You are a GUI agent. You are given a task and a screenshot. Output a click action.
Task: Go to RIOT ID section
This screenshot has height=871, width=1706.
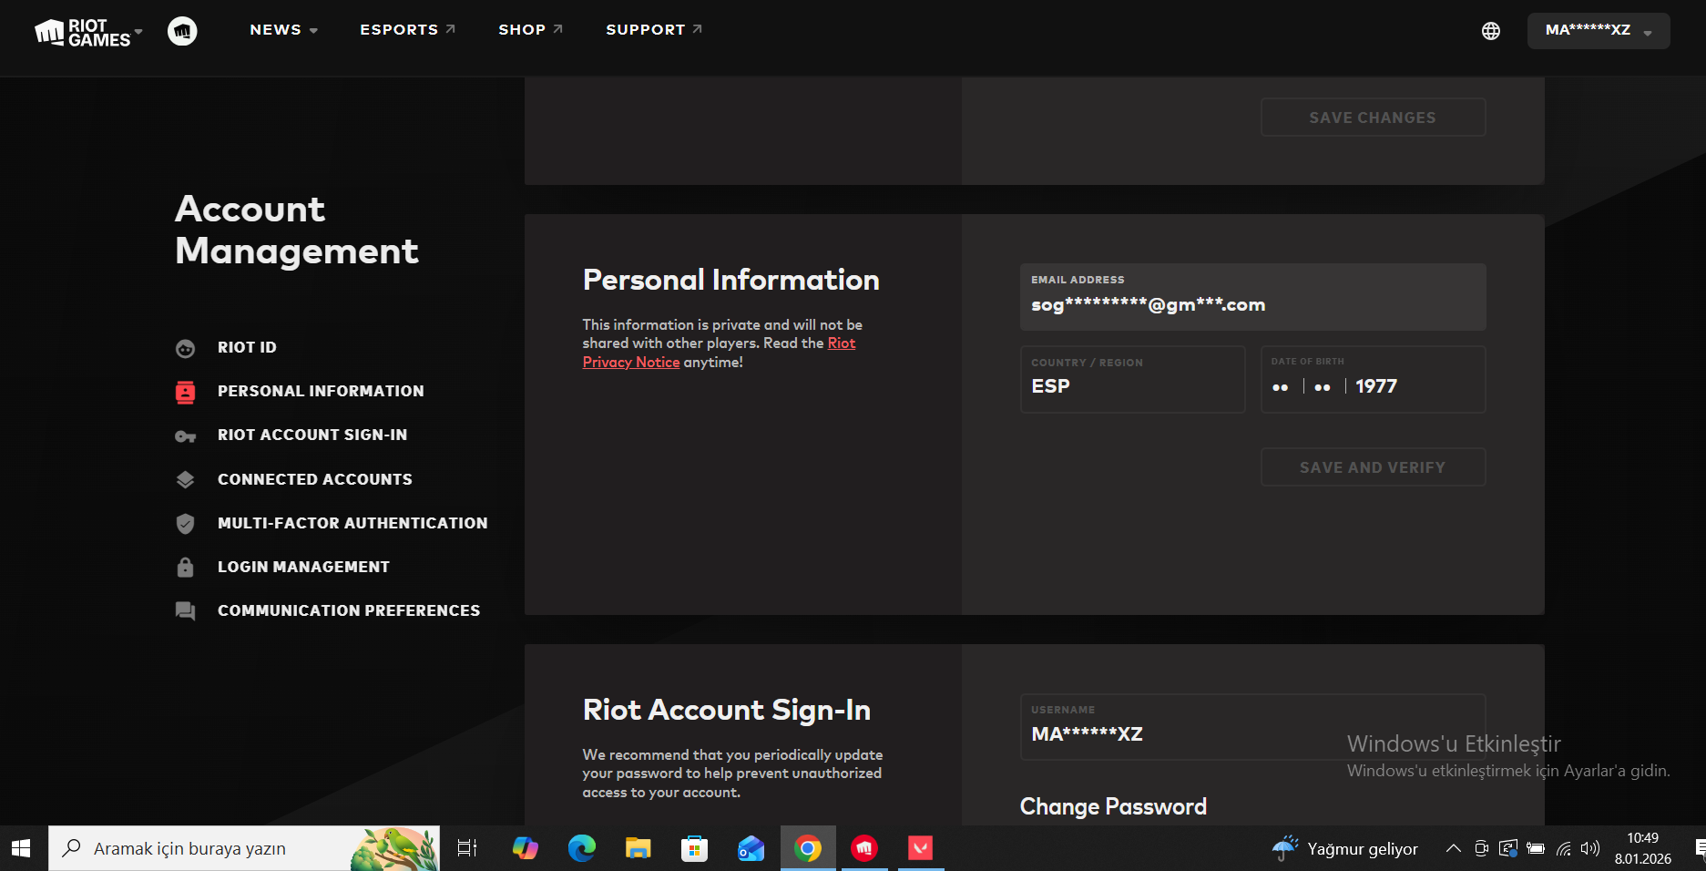tap(247, 348)
